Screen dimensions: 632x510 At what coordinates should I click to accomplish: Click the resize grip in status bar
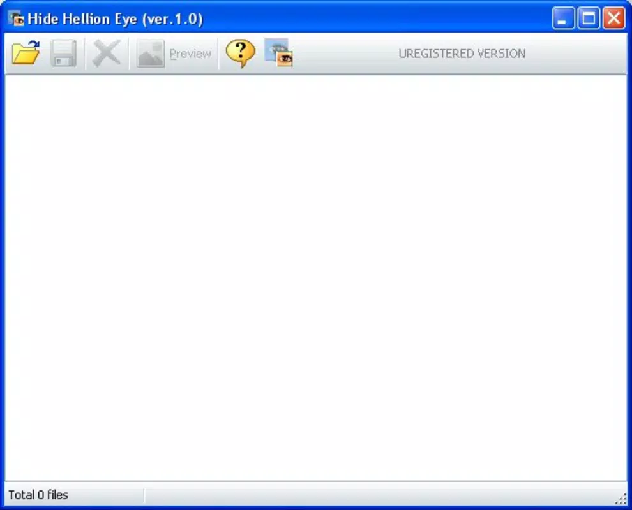(x=621, y=499)
